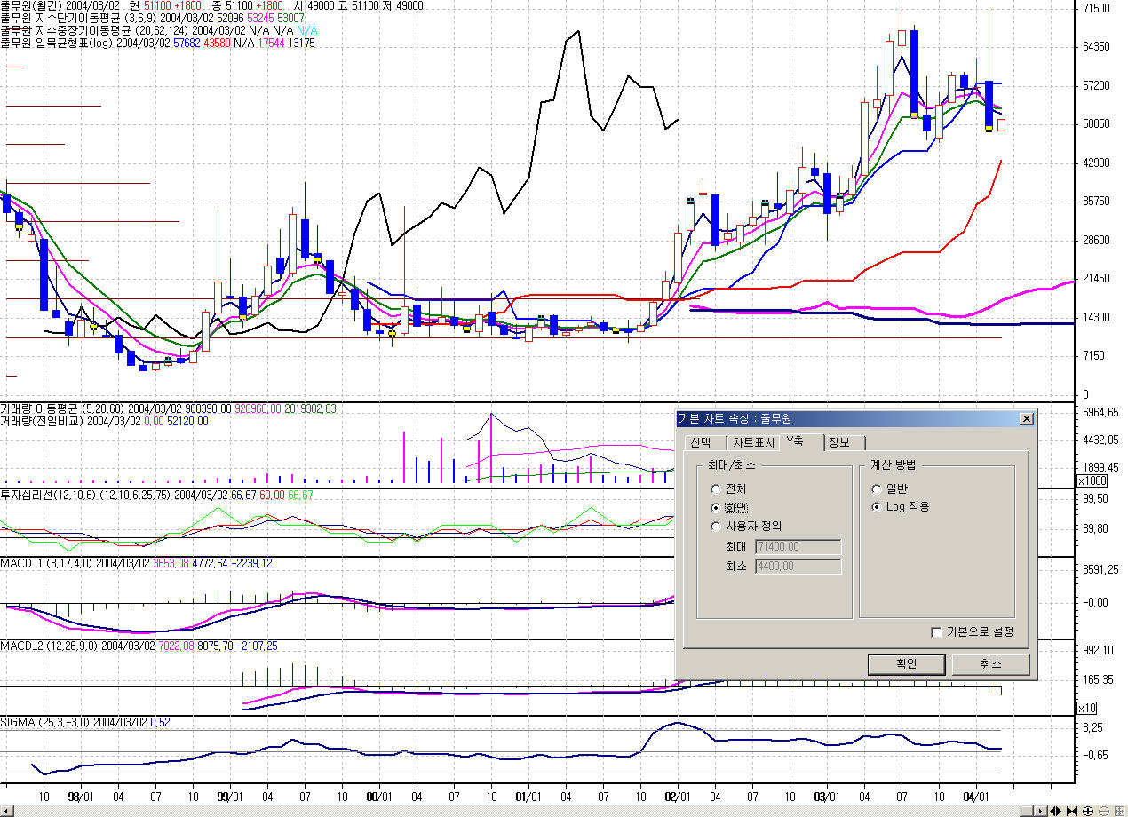Switch to the 정보 tab
This screenshot has width=1128, height=817.
[838, 443]
